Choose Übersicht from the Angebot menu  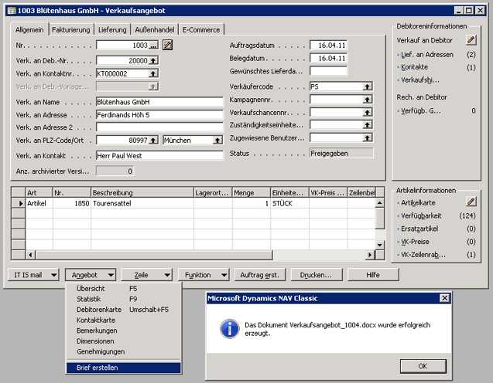click(x=124, y=289)
